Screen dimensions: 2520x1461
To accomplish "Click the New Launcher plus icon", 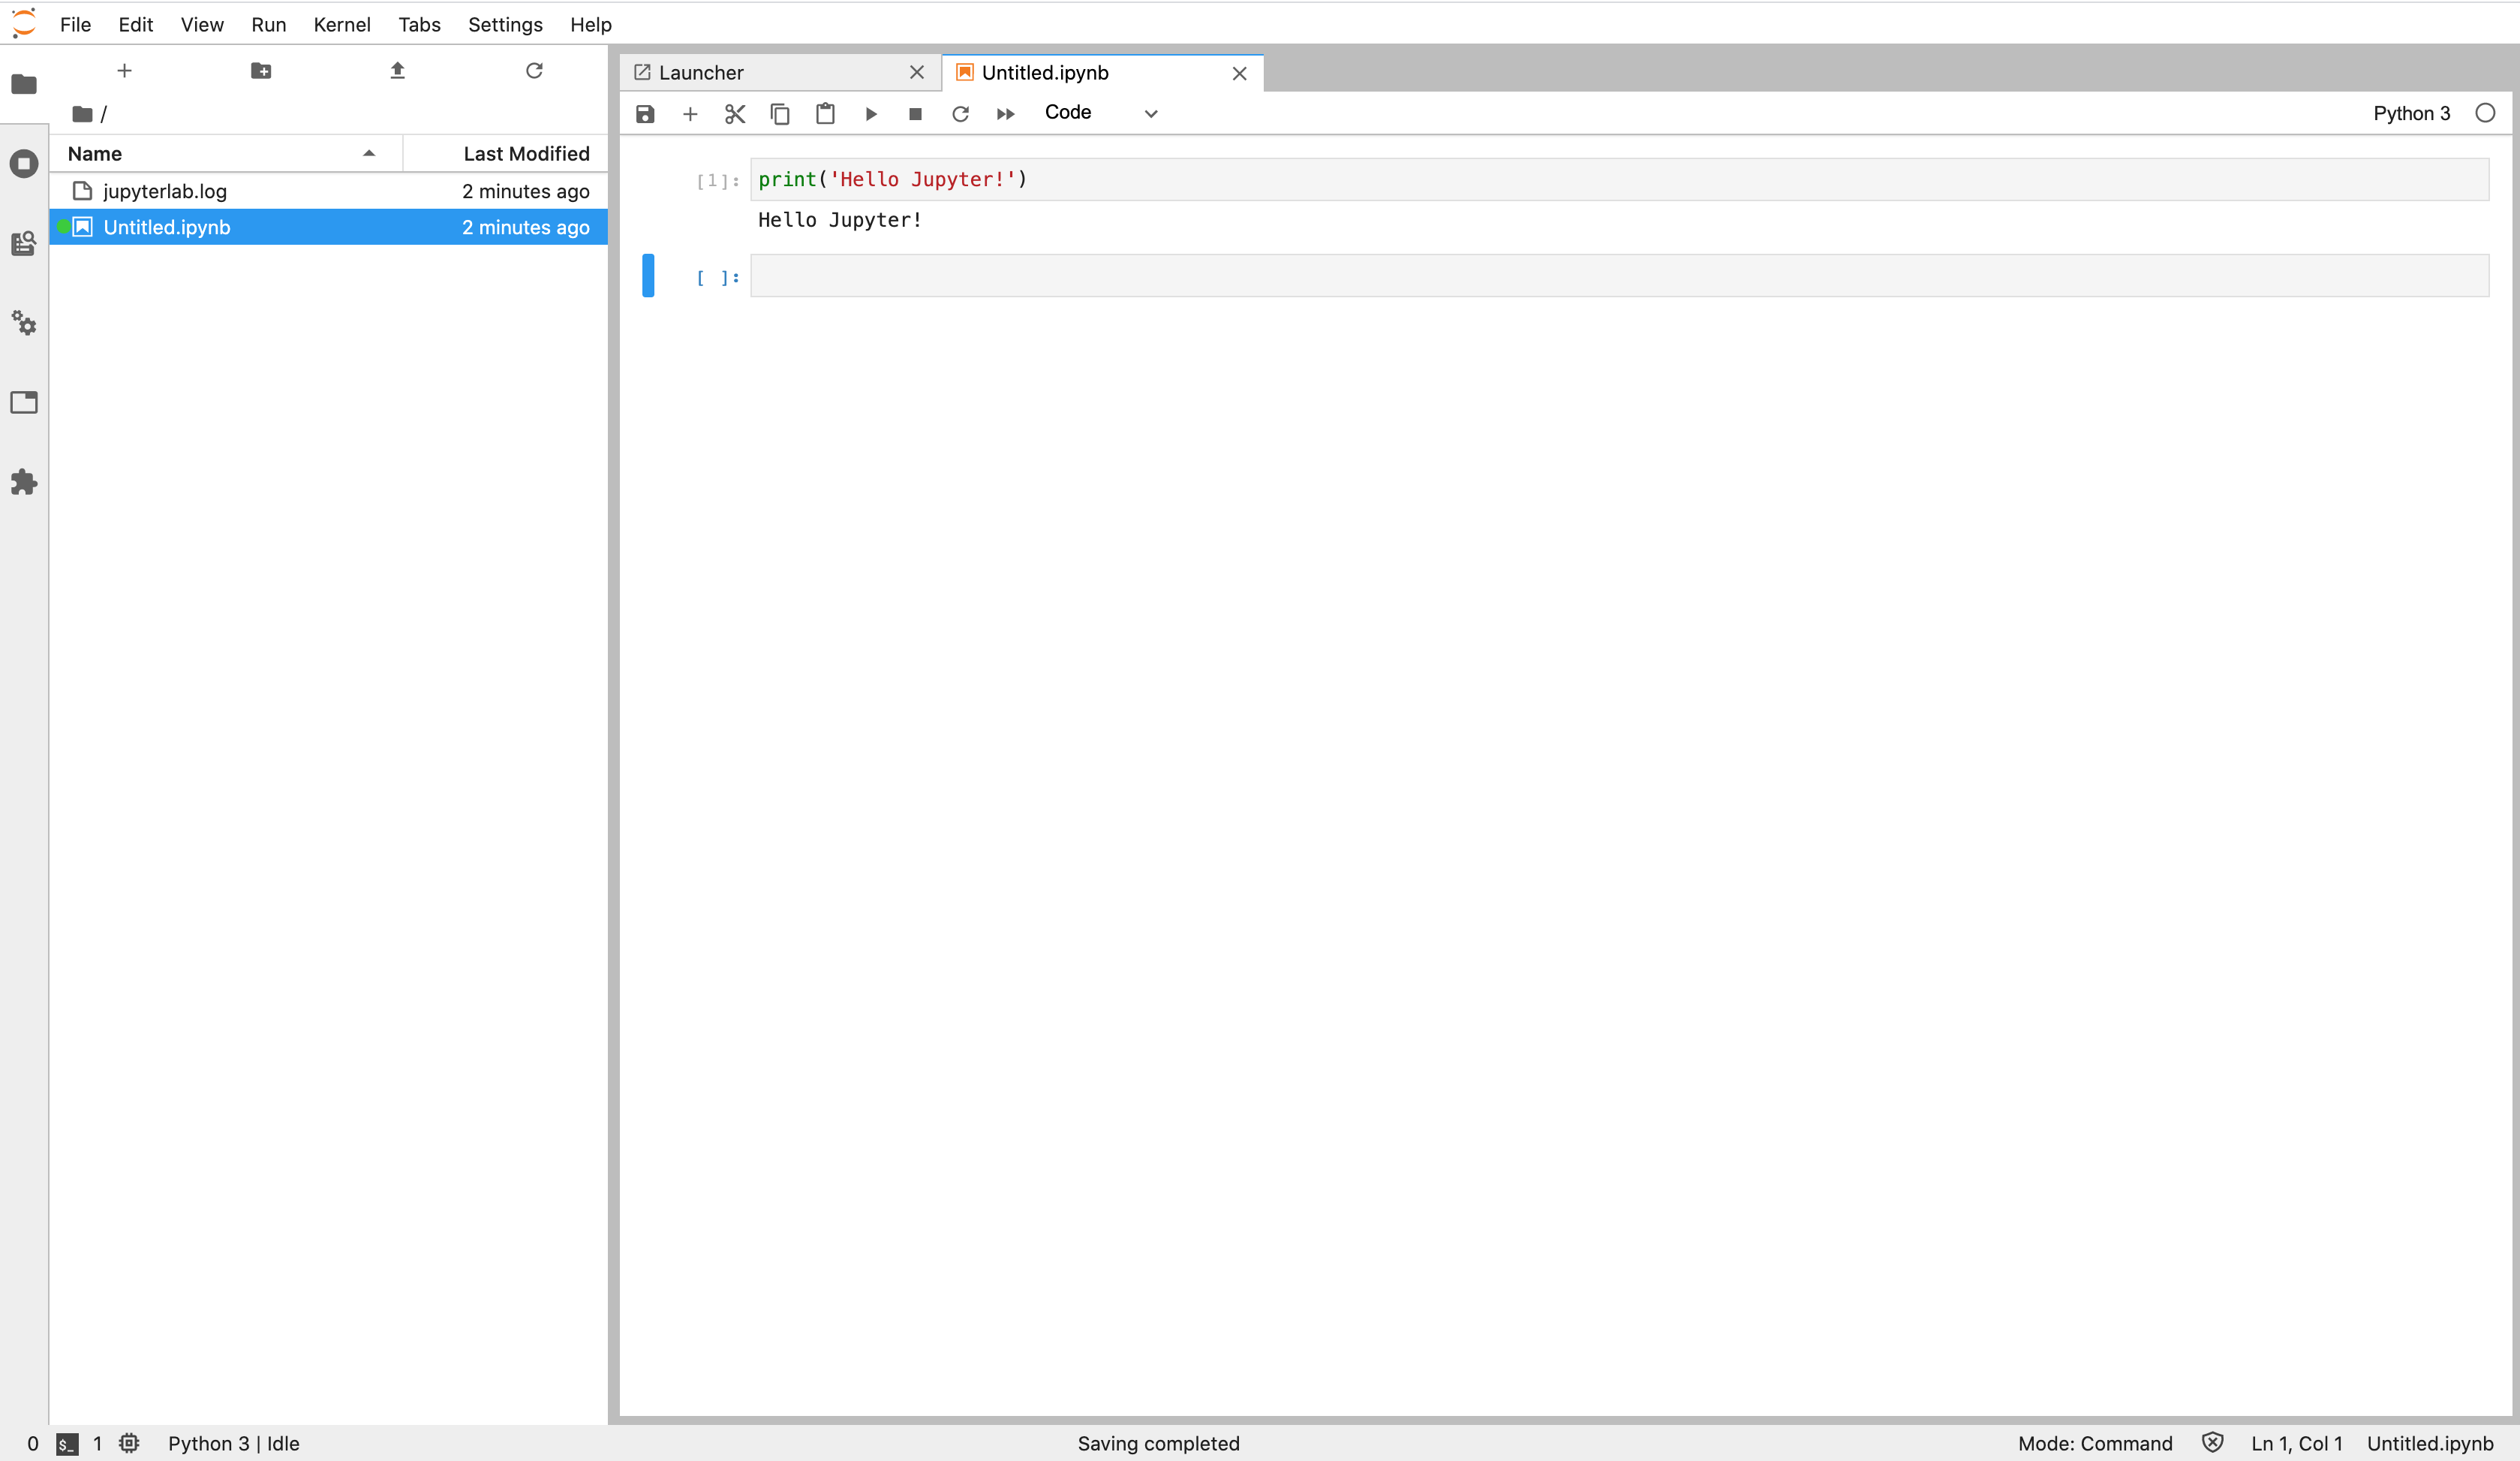I will (124, 71).
